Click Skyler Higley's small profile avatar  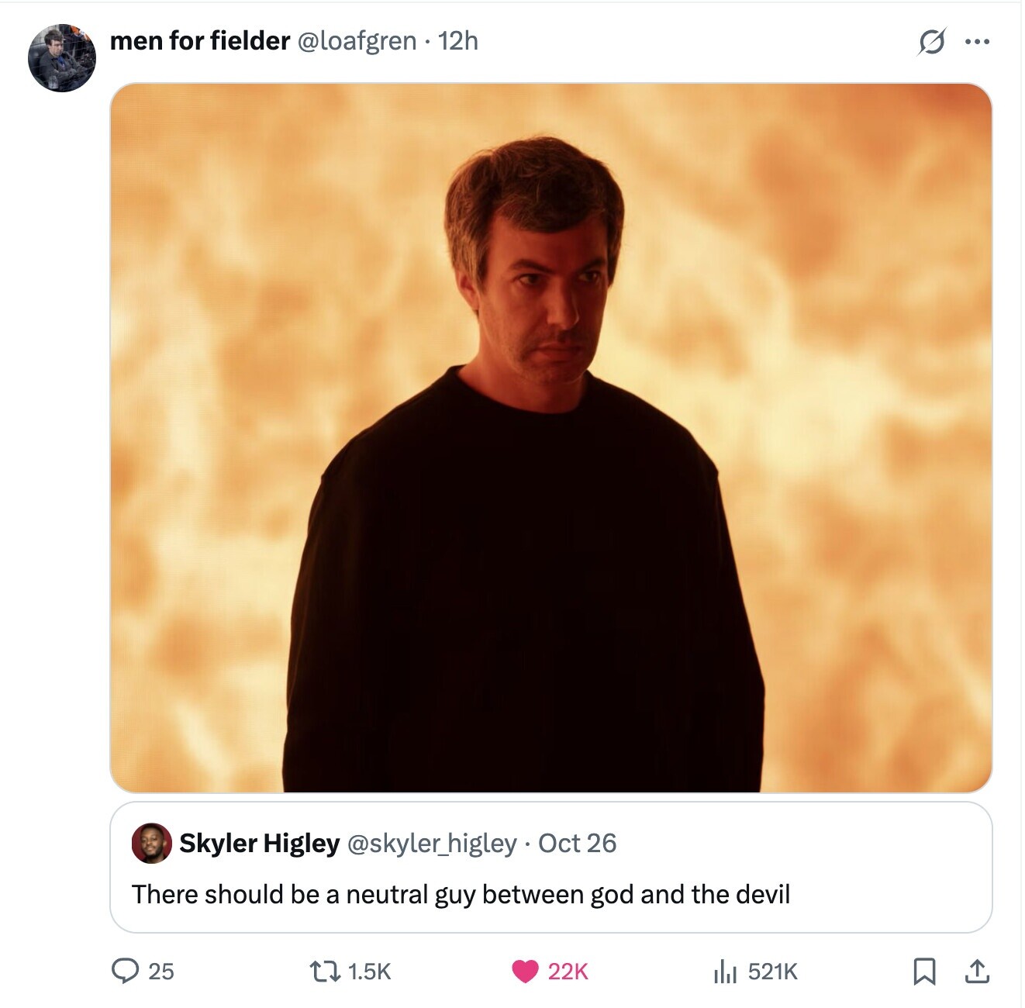click(x=152, y=843)
